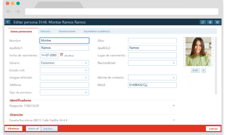Screen dimensions: 227x135
Task: Open the Observaciones tab
Action: point(67,31)
